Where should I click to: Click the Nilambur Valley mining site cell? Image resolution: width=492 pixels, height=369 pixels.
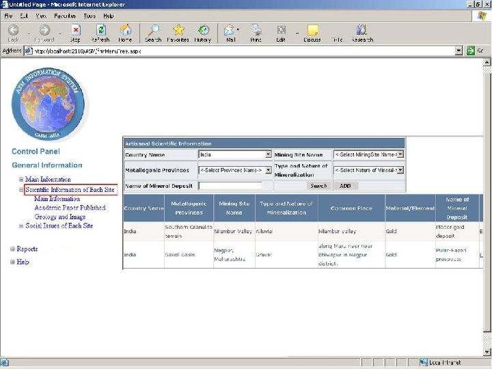tap(233, 232)
